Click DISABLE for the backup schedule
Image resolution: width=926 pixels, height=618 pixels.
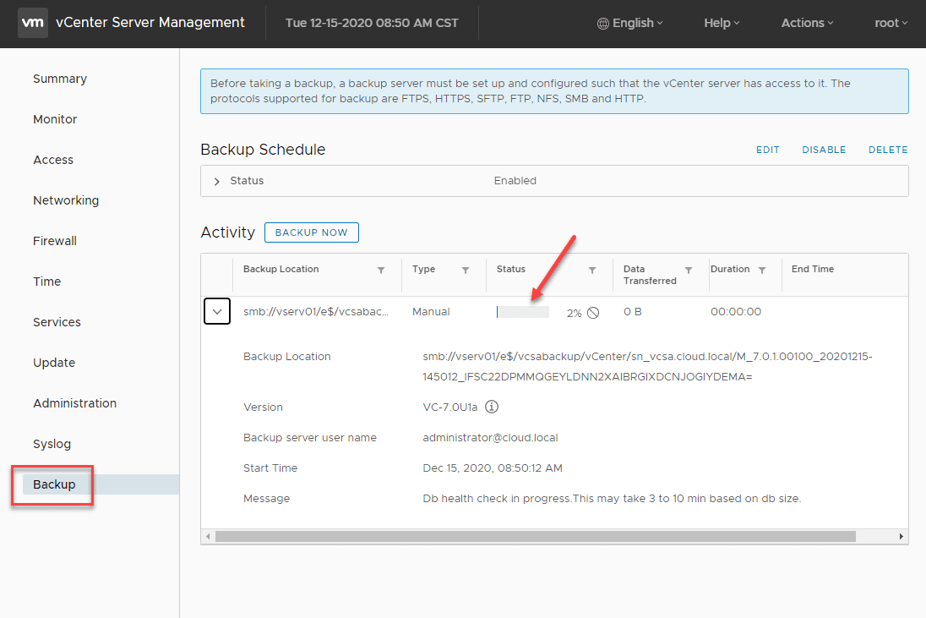coord(824,150)
